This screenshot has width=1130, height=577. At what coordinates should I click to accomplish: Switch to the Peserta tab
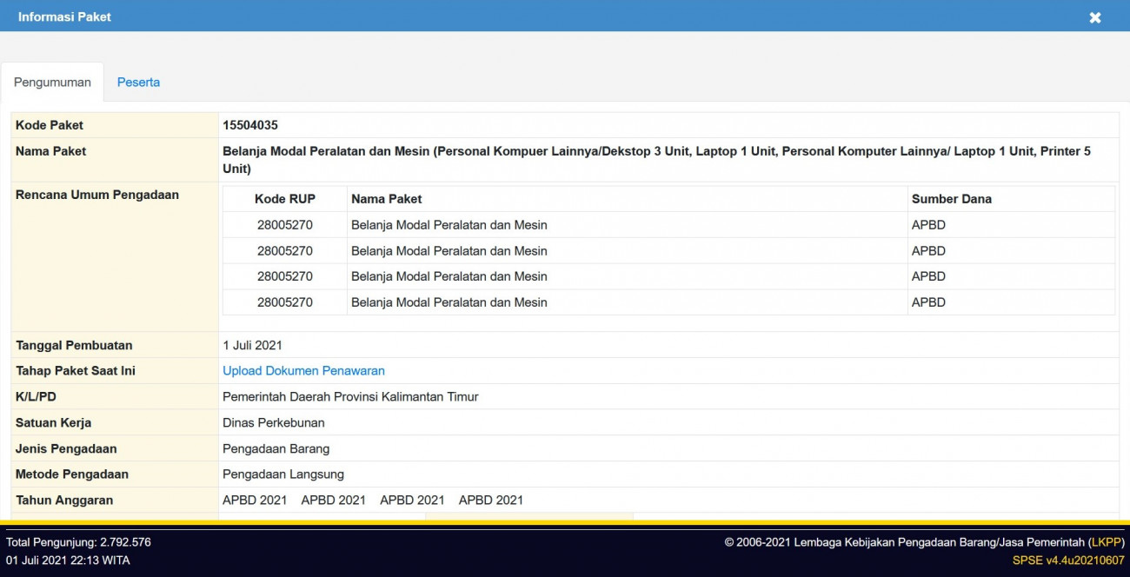(138, 82)
